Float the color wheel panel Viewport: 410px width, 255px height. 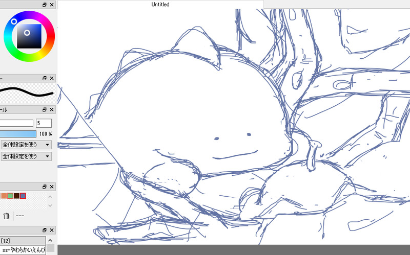click(45, 5)
